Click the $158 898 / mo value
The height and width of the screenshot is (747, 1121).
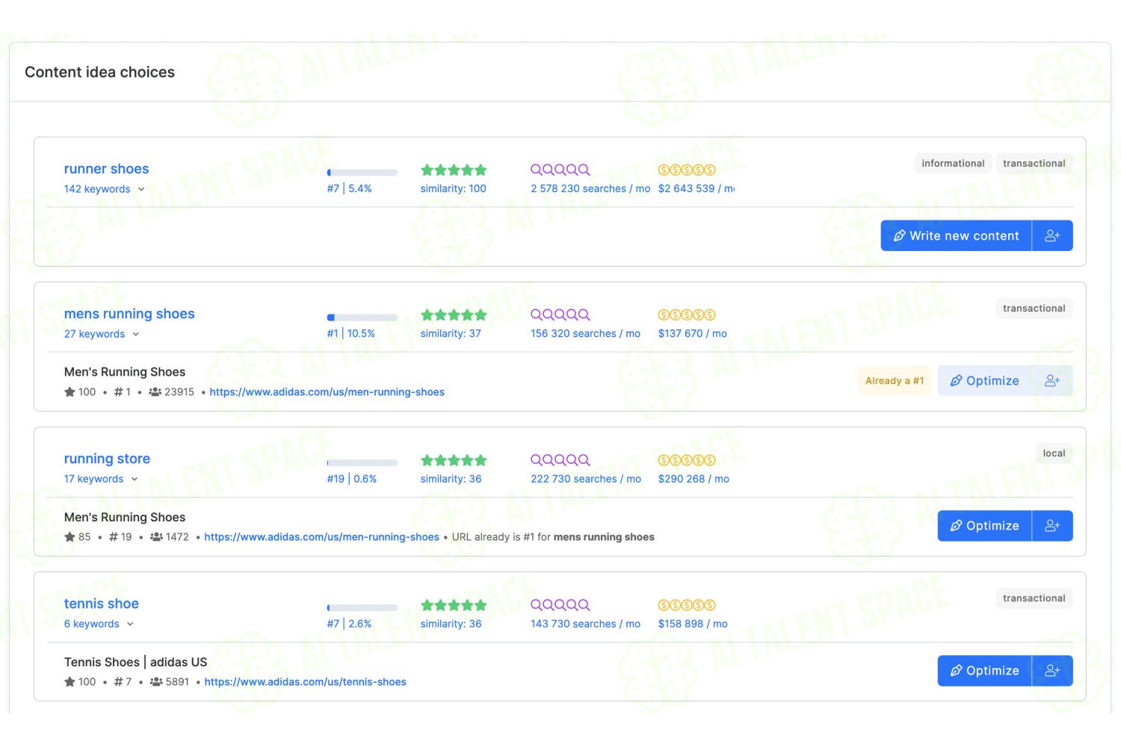tap(693, 624)
